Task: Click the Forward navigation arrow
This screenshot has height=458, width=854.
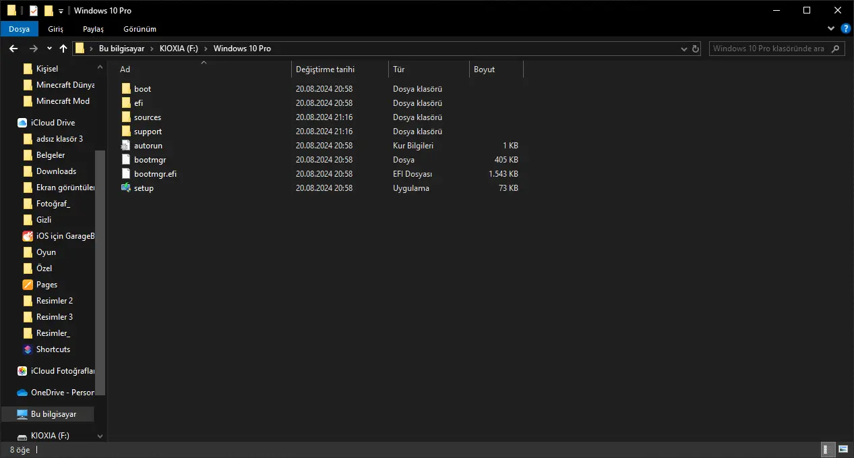Action: click(33, 49)
